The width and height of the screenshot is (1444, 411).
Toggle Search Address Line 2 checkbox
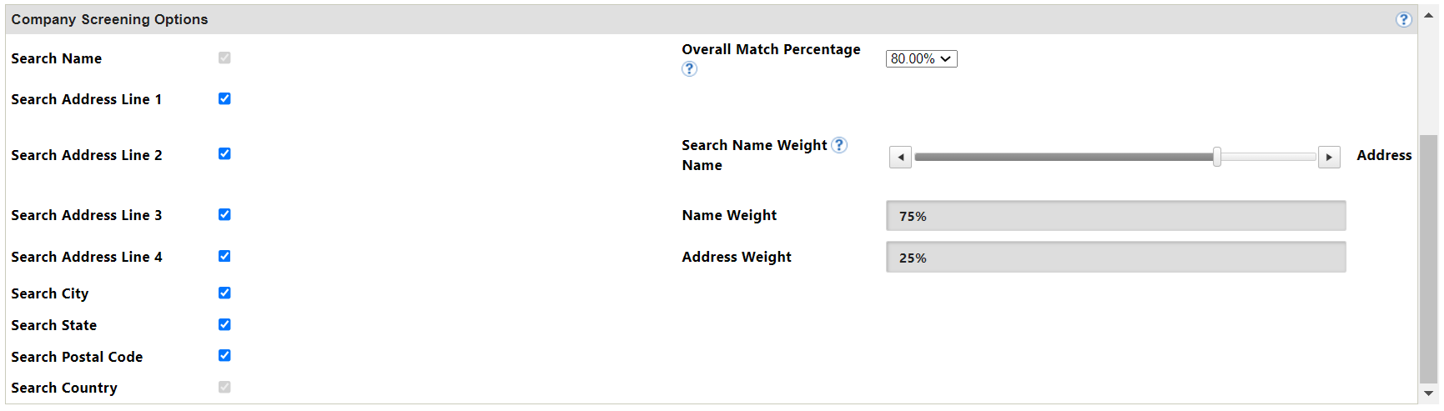[x=224, y=153]
